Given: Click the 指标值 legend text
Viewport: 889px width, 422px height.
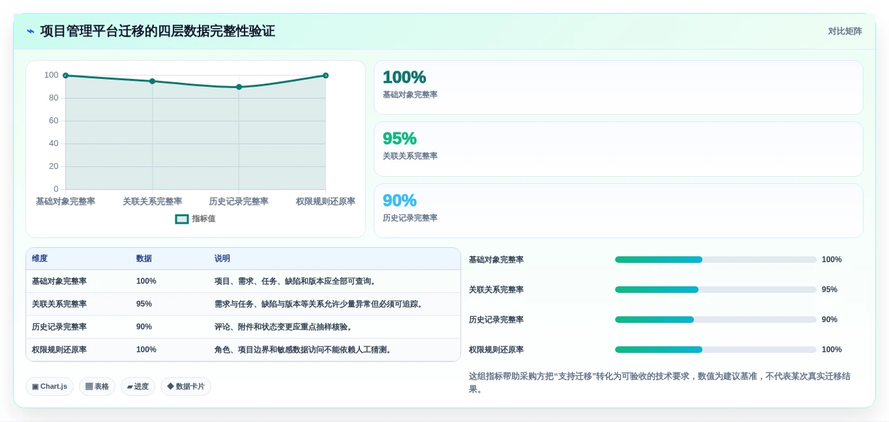Looking at the screenshot, I should pos(203,219).
